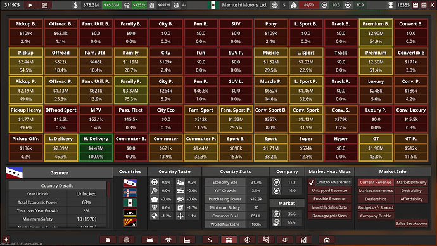Select the GT market tile
437x246 pixels.
(x=376, y=148)
